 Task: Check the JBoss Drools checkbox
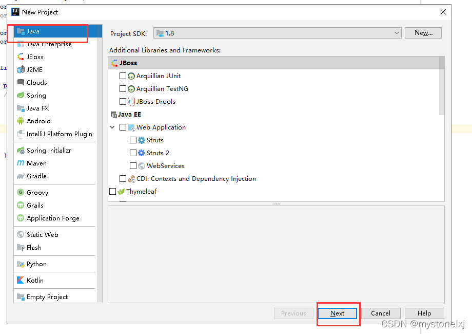(123, 101)
